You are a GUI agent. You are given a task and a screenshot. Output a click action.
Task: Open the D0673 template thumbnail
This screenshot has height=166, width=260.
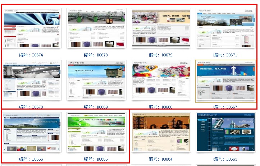click(96, 29)
